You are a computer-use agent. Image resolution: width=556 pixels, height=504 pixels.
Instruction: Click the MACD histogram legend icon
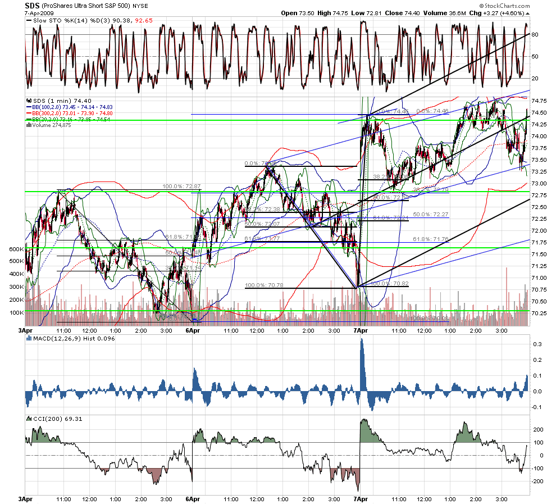[29, 338]
